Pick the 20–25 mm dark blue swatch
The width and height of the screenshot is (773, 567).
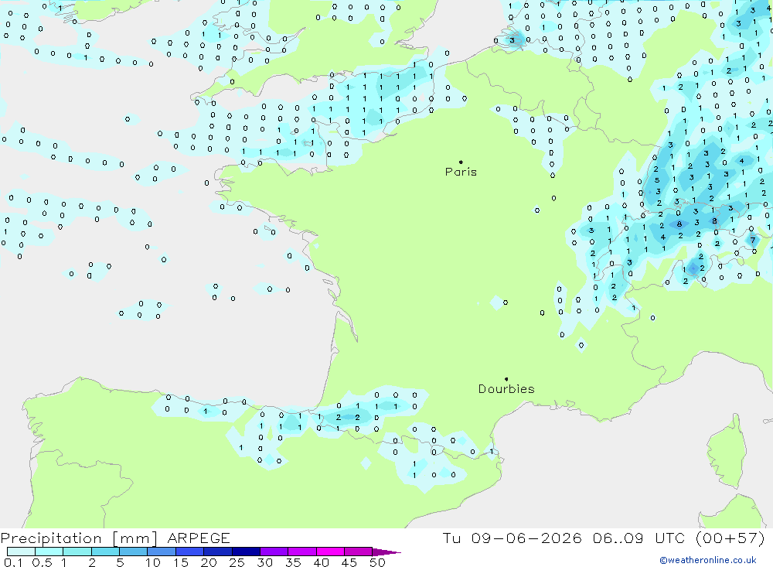(217, 552)
